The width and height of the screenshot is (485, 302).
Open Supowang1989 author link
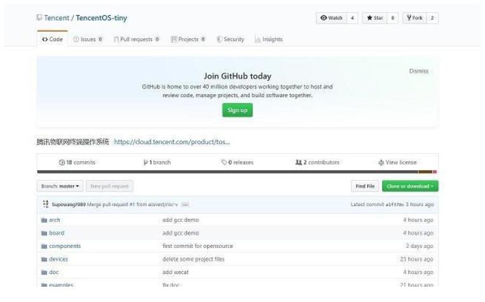[x=69, y=204]
